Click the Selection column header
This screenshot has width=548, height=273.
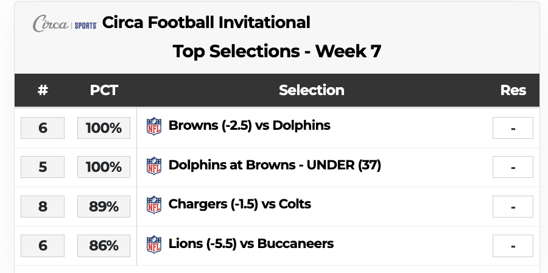[312, 90]
